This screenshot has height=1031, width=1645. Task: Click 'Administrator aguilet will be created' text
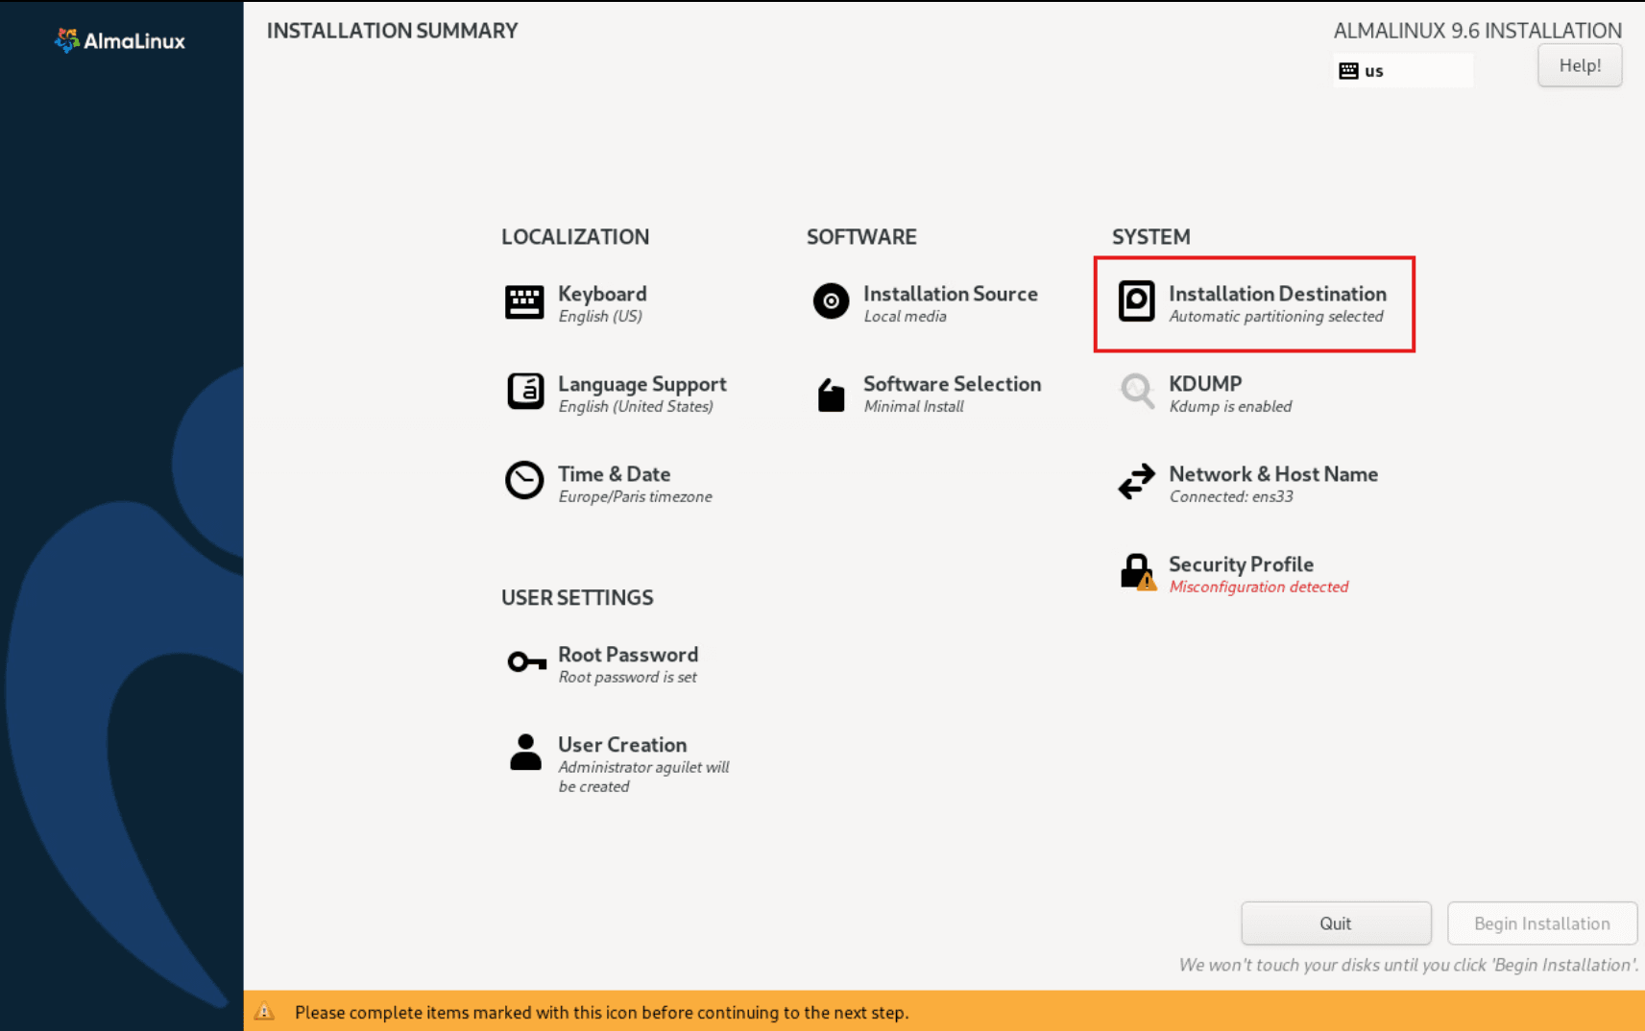643,777
